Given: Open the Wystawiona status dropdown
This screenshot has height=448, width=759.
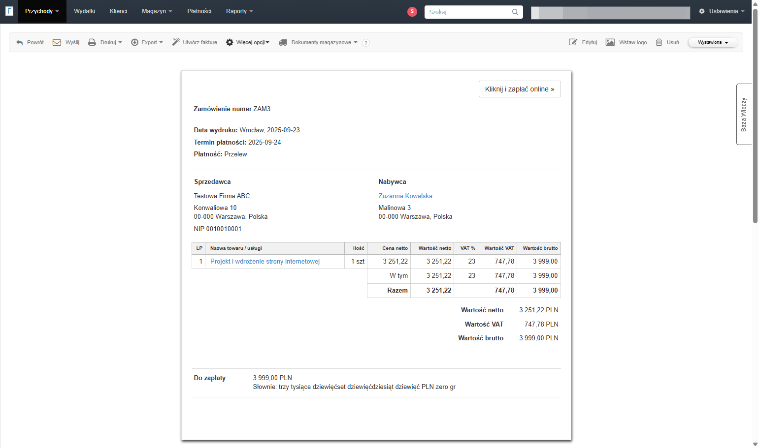Looking at the screenshot, I should click(713, 42).
